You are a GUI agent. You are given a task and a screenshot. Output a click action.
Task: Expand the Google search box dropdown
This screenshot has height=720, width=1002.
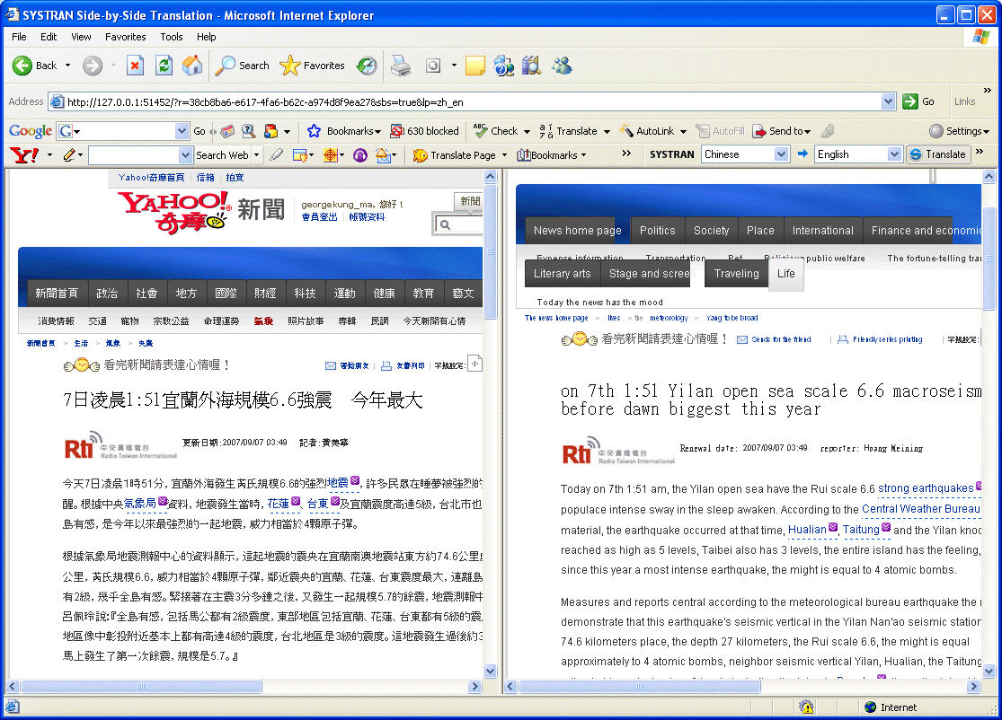[182, 131]
